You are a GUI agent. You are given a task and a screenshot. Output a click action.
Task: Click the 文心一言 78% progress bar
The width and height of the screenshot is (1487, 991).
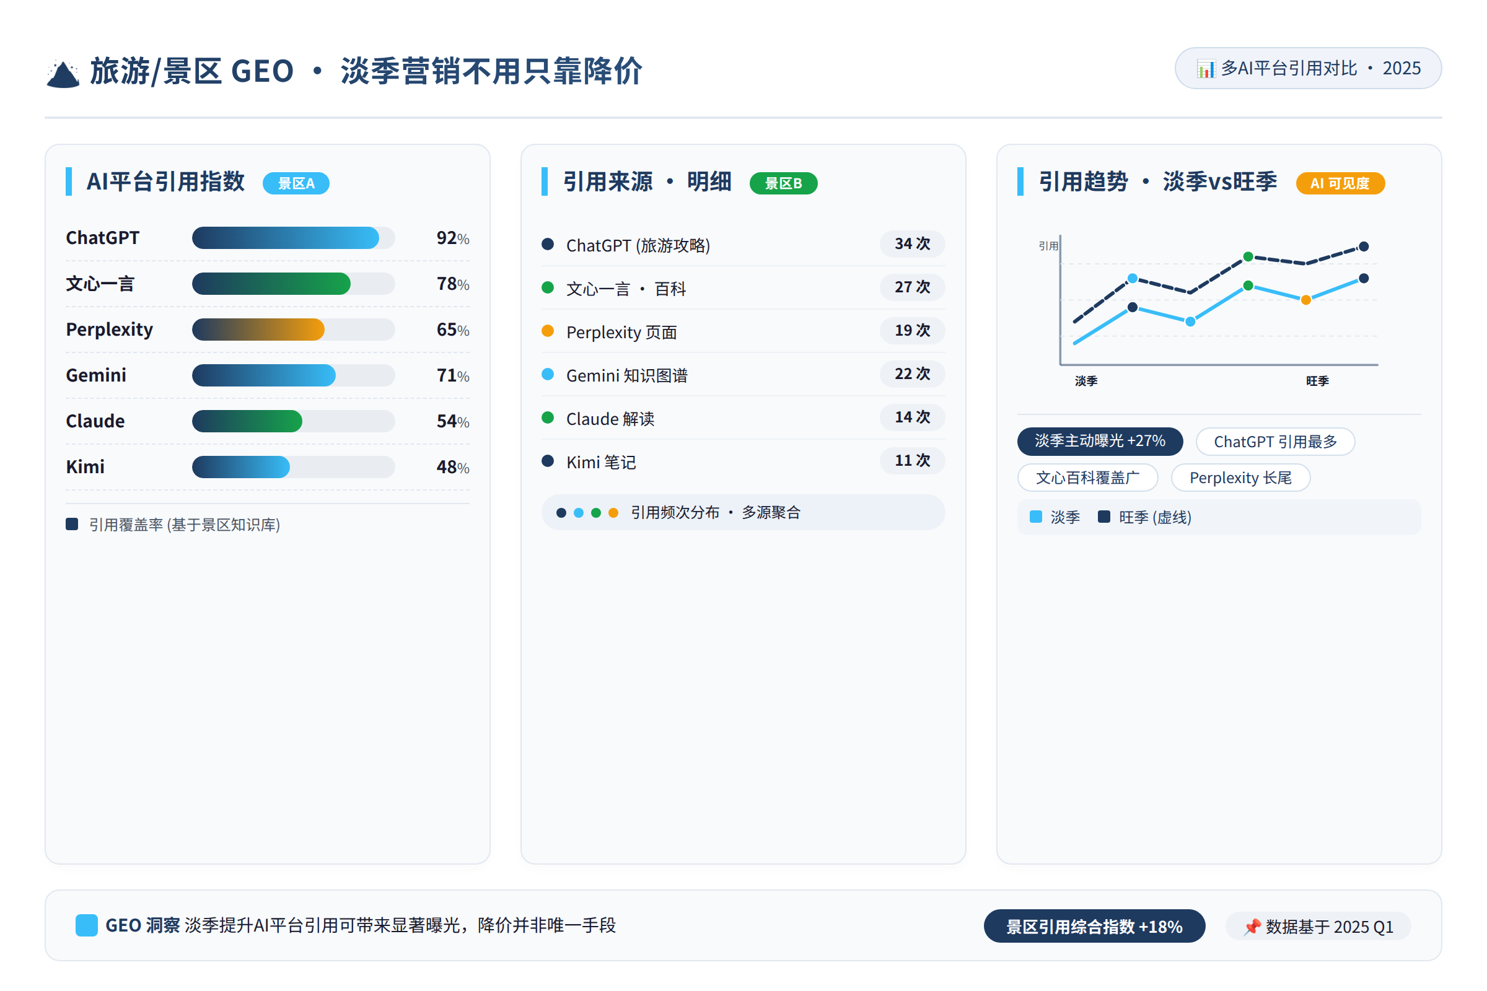click(x=293, y=284)
